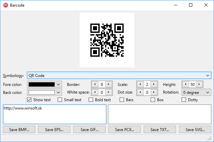Click the Save EPS button
The height and width of the screenshot is (142, 214).
54,129
